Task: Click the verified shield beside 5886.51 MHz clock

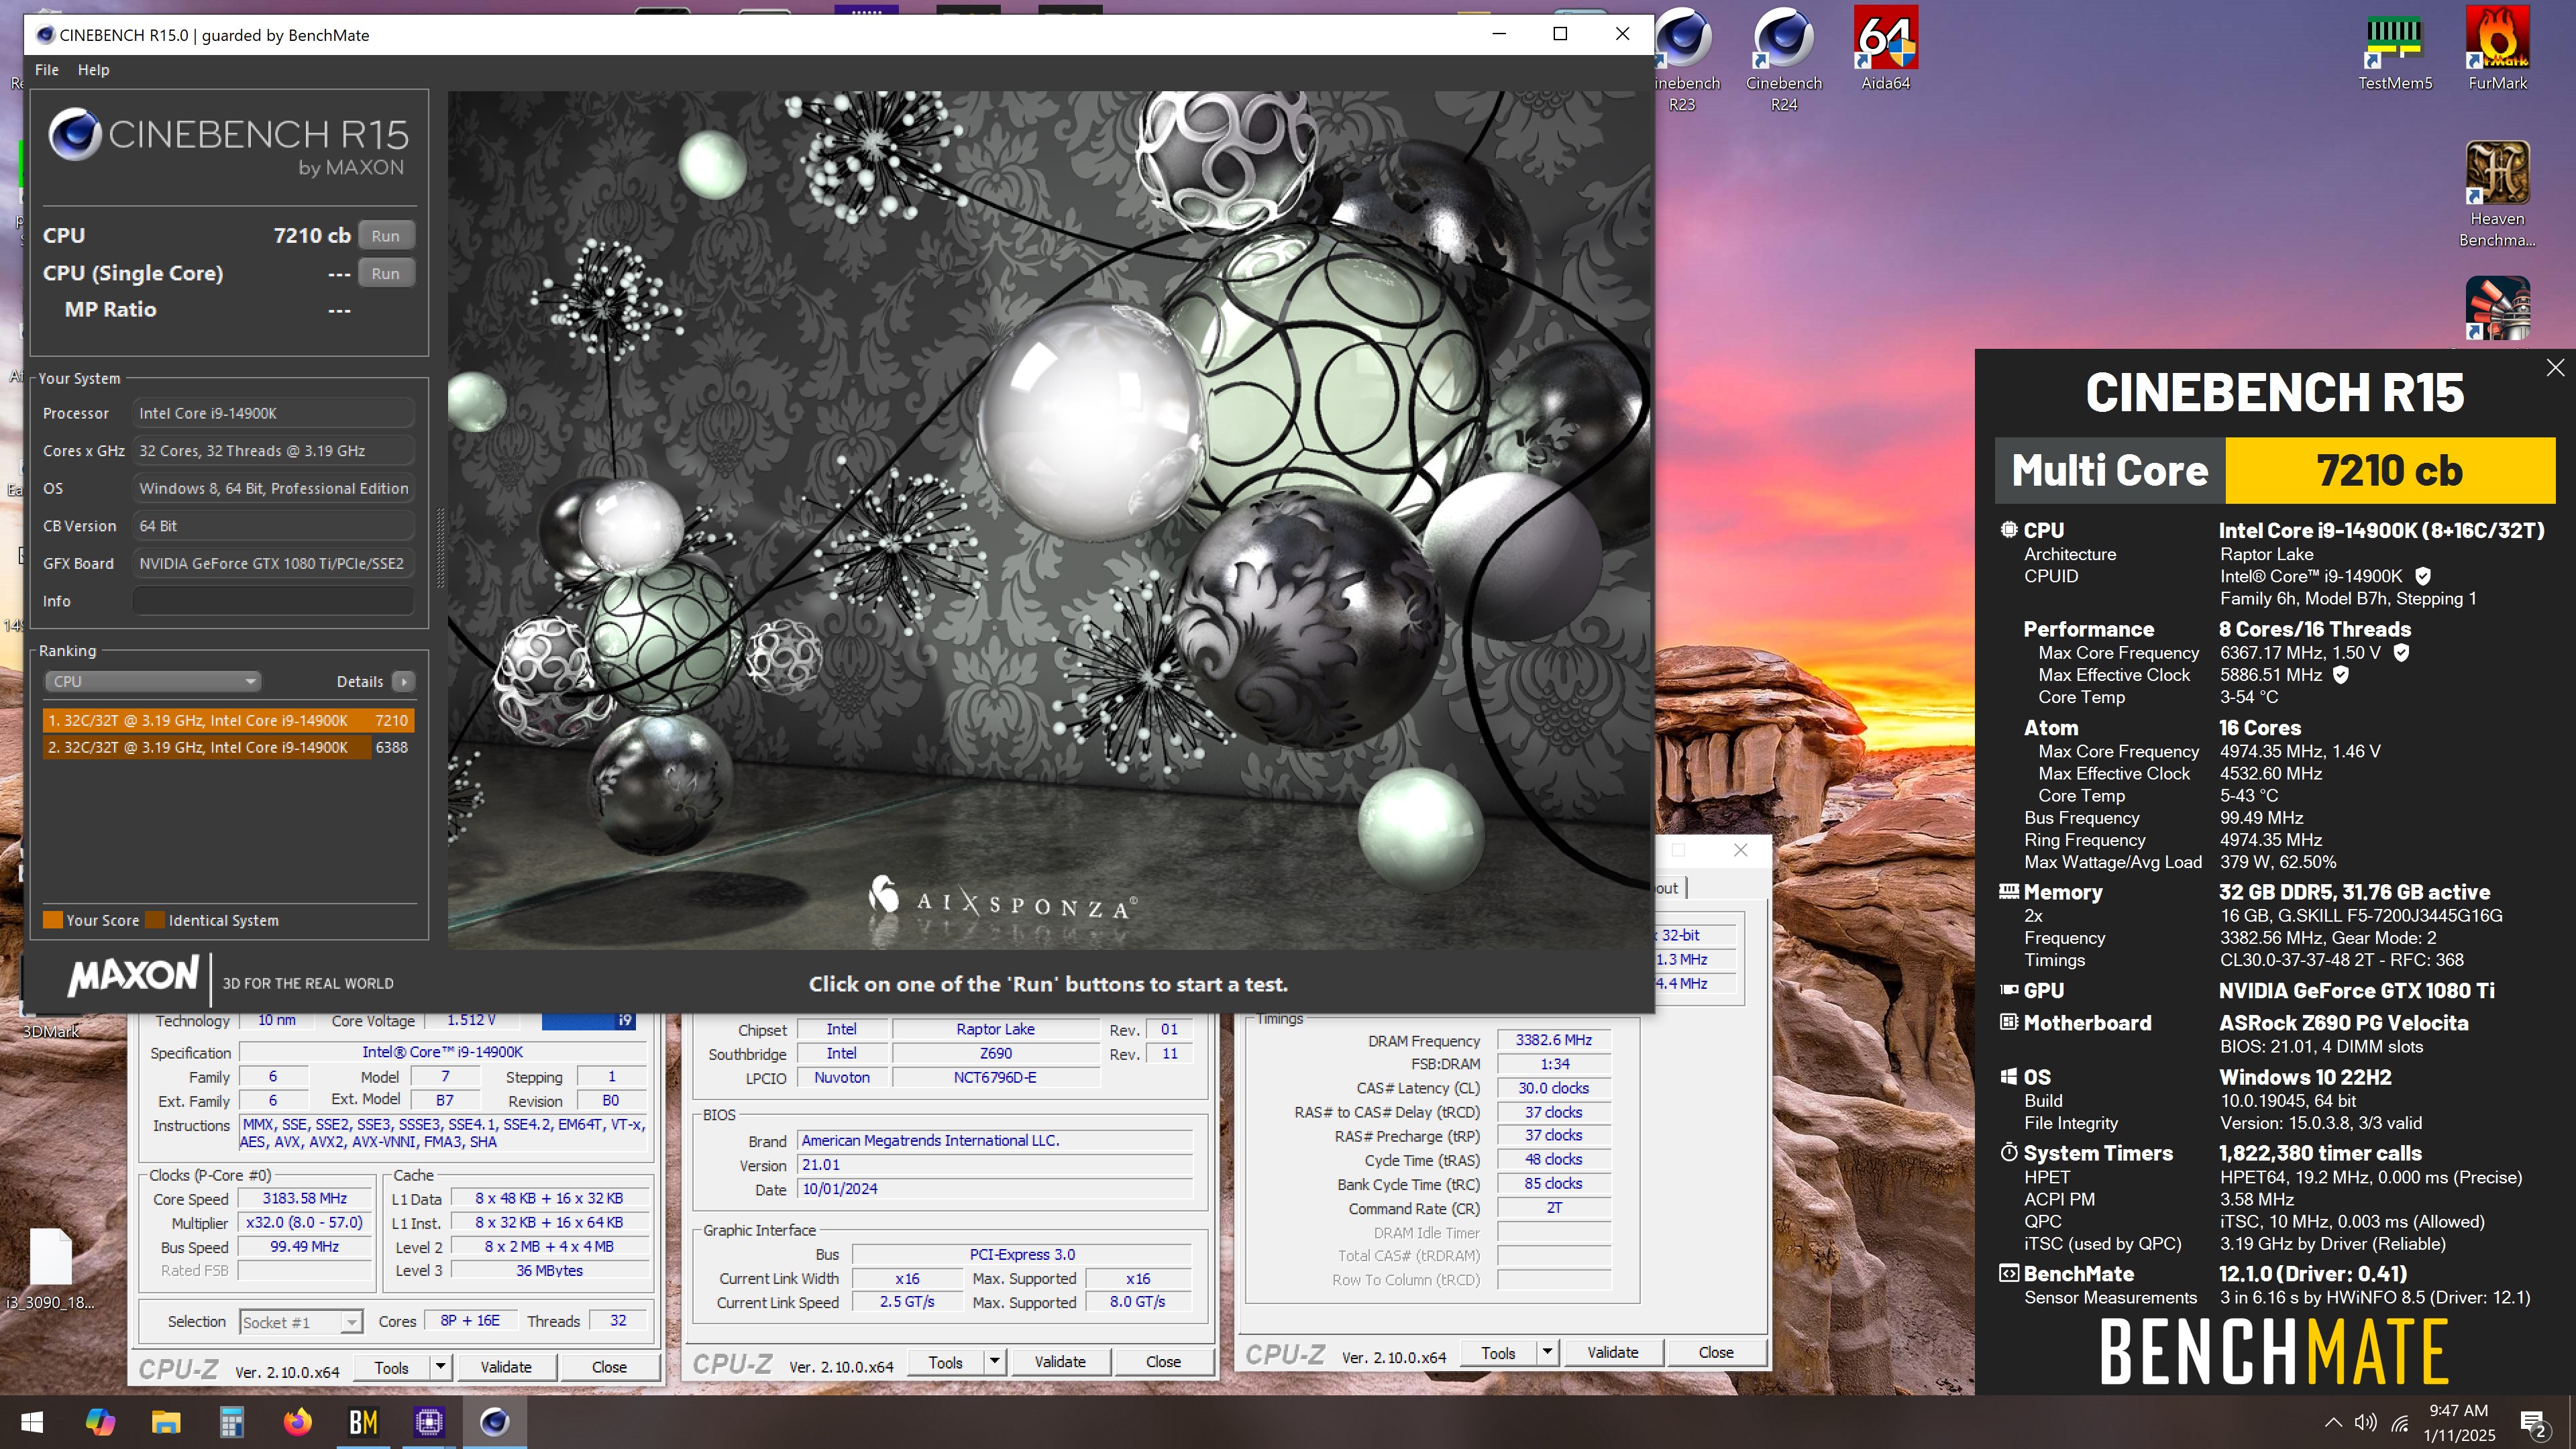Action: click(2341, 674)
